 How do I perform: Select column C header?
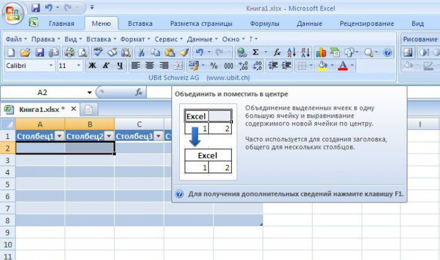[x=139, y=124]
